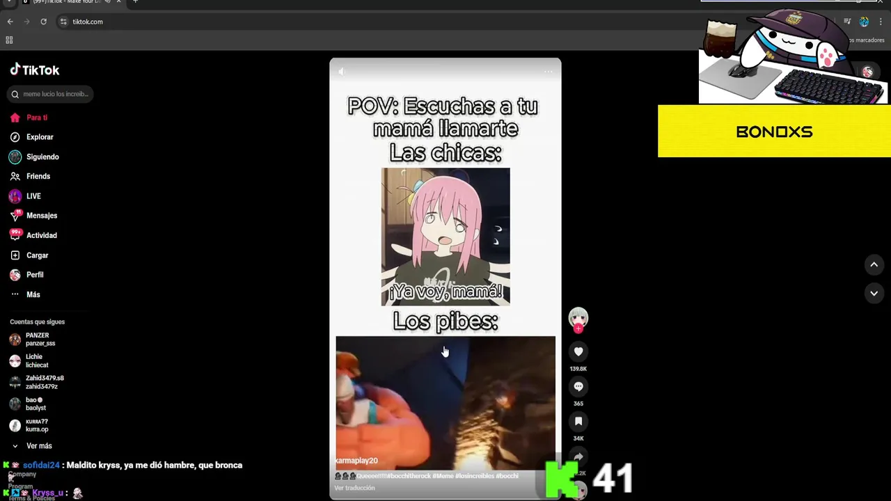Click the LIVE avatar icon

click(15, 196)
